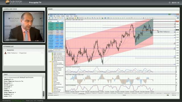The image size is (182, 102).
Task: Switch chart to bar chart icon
Action: pyautogui.click(x=86, y=18)
